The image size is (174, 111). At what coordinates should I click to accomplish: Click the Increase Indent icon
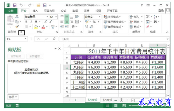pos(67,27)
